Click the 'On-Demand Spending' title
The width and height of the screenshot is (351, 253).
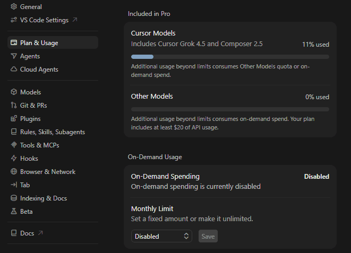click(165, 176)
